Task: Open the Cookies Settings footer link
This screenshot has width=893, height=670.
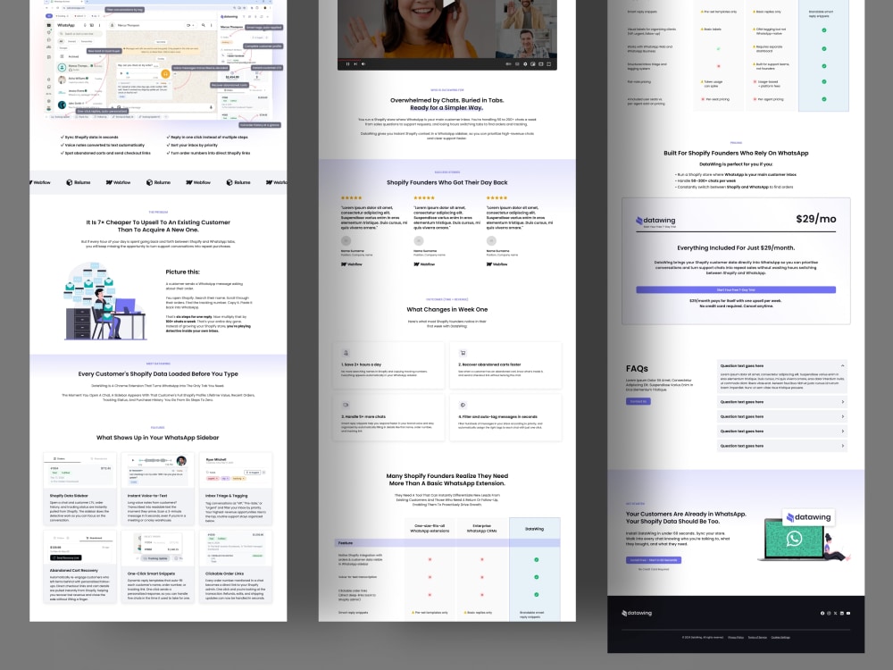Action: (x=780, y=638)
